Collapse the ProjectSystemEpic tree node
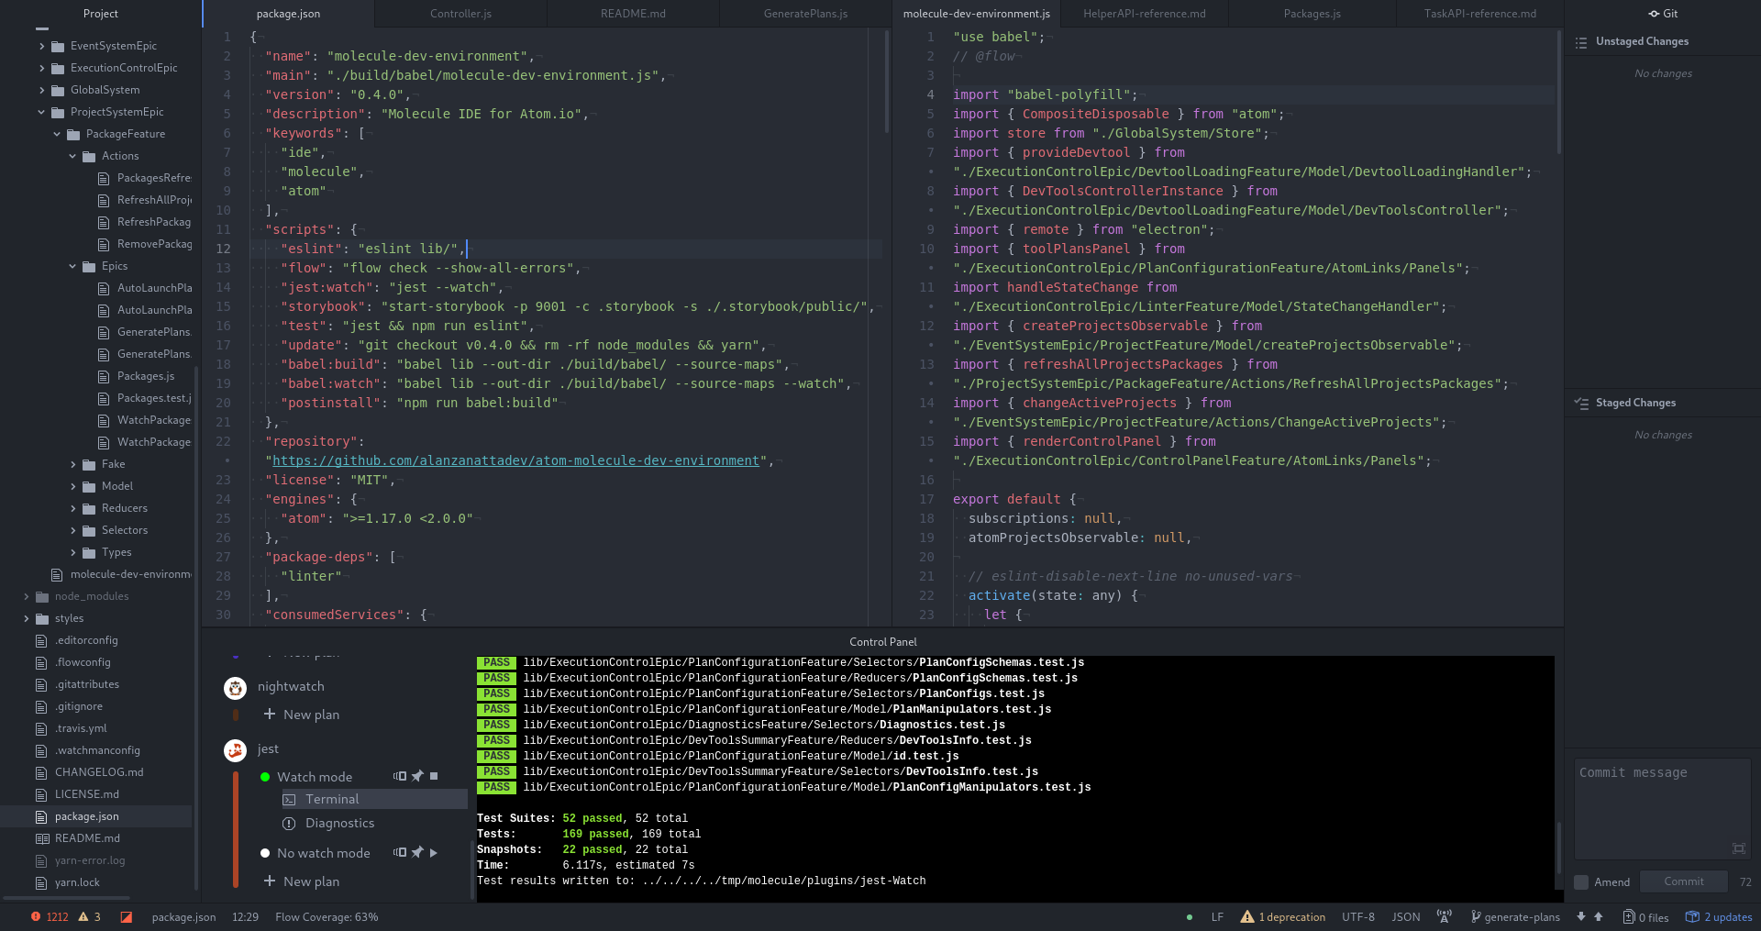Viewport: 1761px width, 931px height. [40, 111]
